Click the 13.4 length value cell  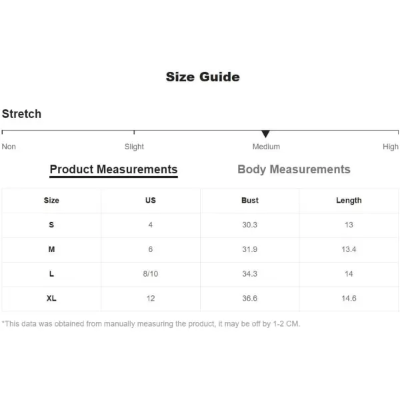(349, 249)
